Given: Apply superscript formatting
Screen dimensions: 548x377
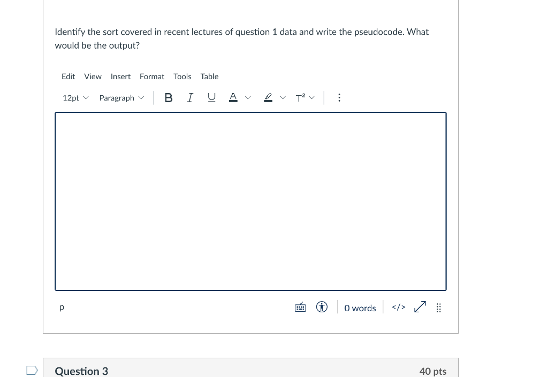Looking at the screenshot, I should 300,97.
